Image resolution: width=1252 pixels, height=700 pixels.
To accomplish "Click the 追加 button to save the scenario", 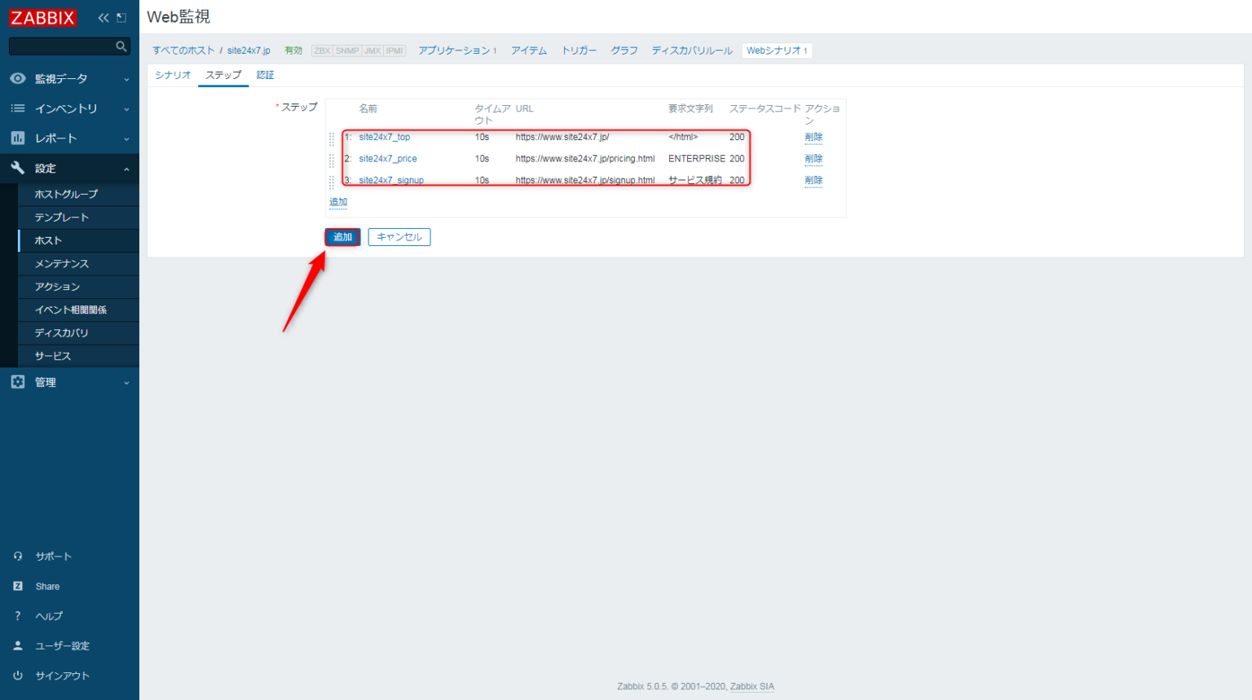I will click(342, 236).
